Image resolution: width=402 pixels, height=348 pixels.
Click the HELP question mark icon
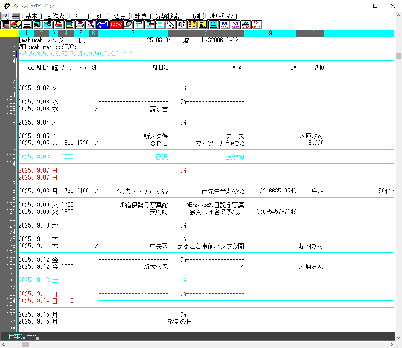(256, 25)
